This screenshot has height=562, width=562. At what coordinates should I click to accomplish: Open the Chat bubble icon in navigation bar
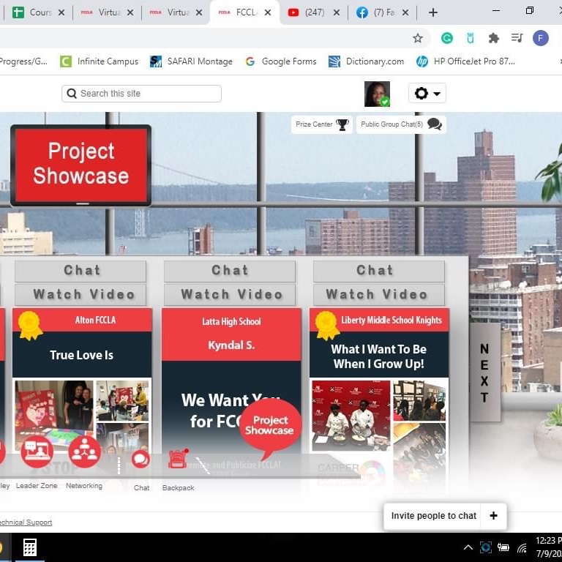(140, 459)
